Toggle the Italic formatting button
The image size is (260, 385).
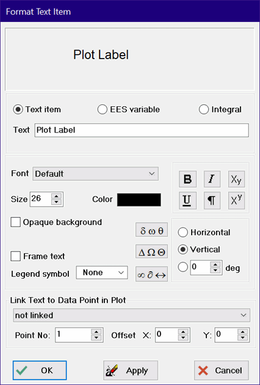pos(212,179)
